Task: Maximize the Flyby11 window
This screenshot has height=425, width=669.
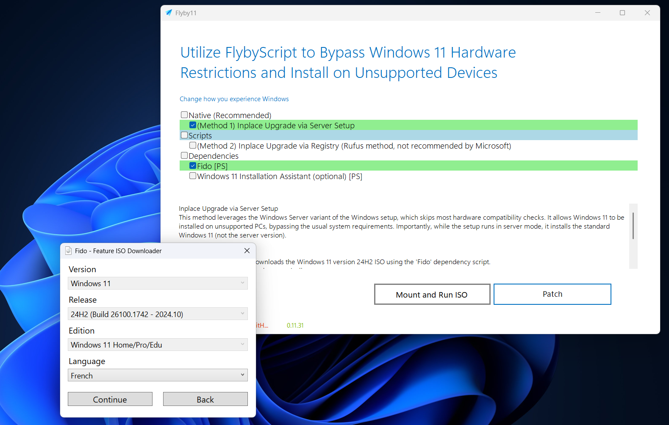Action: pyautogui.click(x=622, y=13)
